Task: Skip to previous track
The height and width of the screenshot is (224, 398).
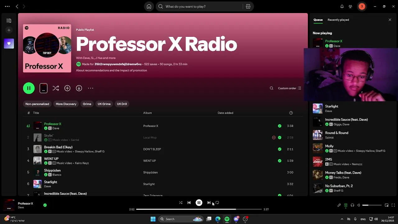Action: point(189,203)
